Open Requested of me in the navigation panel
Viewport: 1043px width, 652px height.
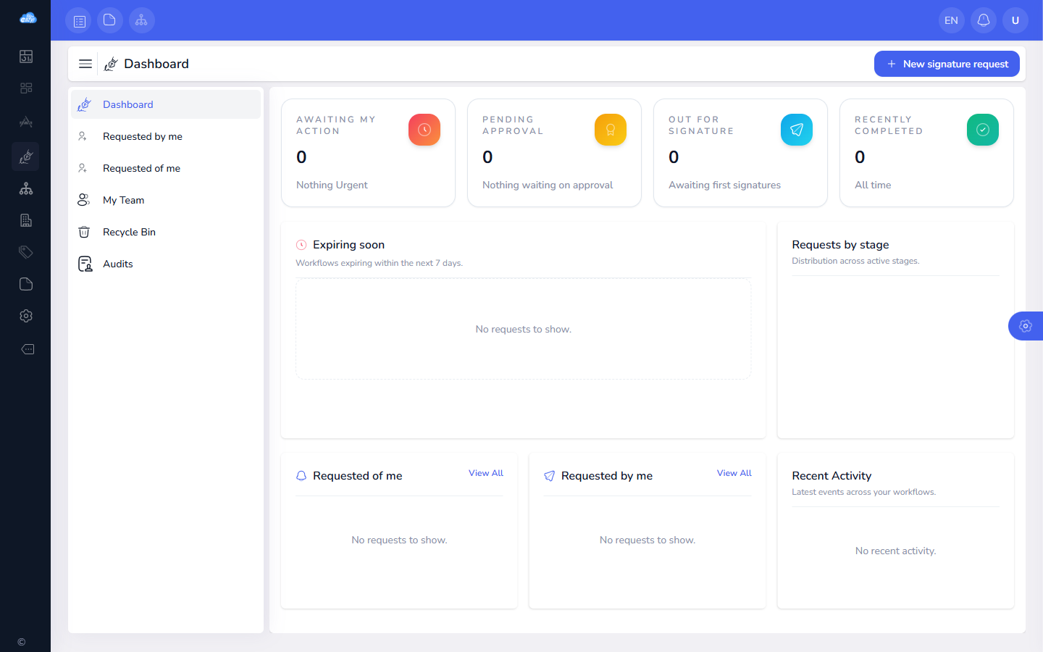(166, 168)
